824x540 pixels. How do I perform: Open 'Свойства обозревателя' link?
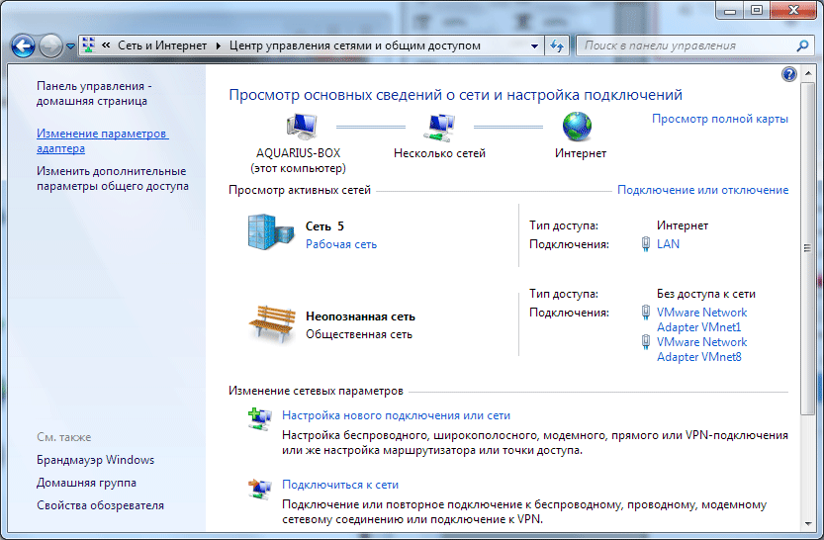point(100,505)
